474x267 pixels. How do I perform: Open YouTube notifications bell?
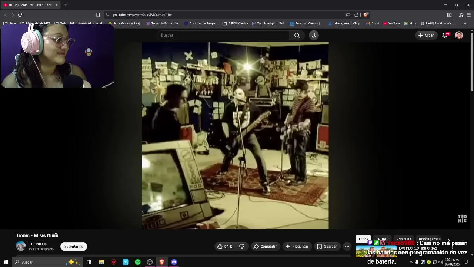(x=445, y=35)
